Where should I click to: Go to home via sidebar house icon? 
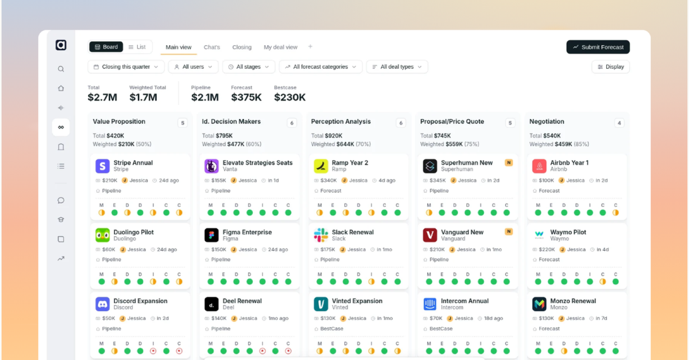click(x=61, y=88)
